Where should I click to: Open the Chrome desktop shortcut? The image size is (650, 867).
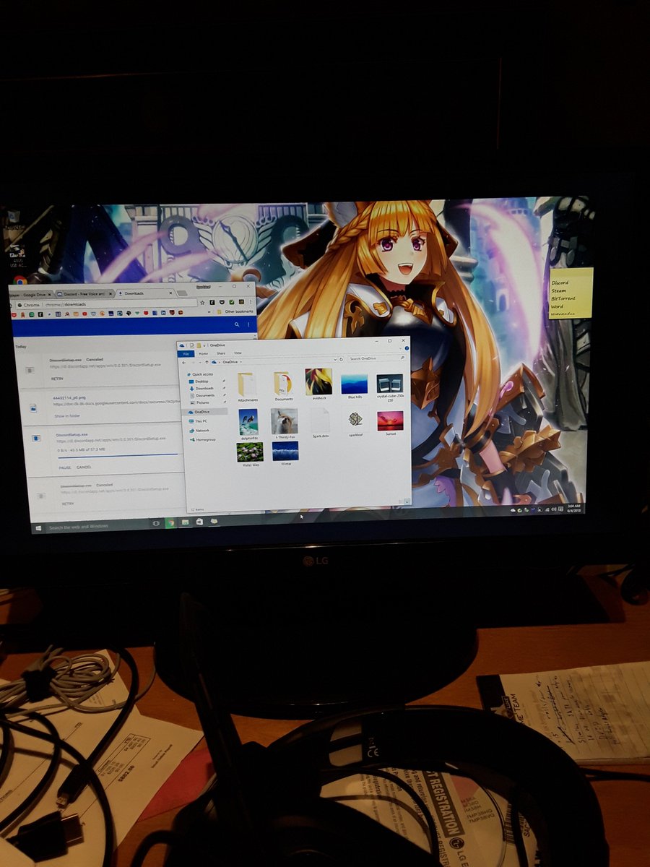[x=19, y=280]
